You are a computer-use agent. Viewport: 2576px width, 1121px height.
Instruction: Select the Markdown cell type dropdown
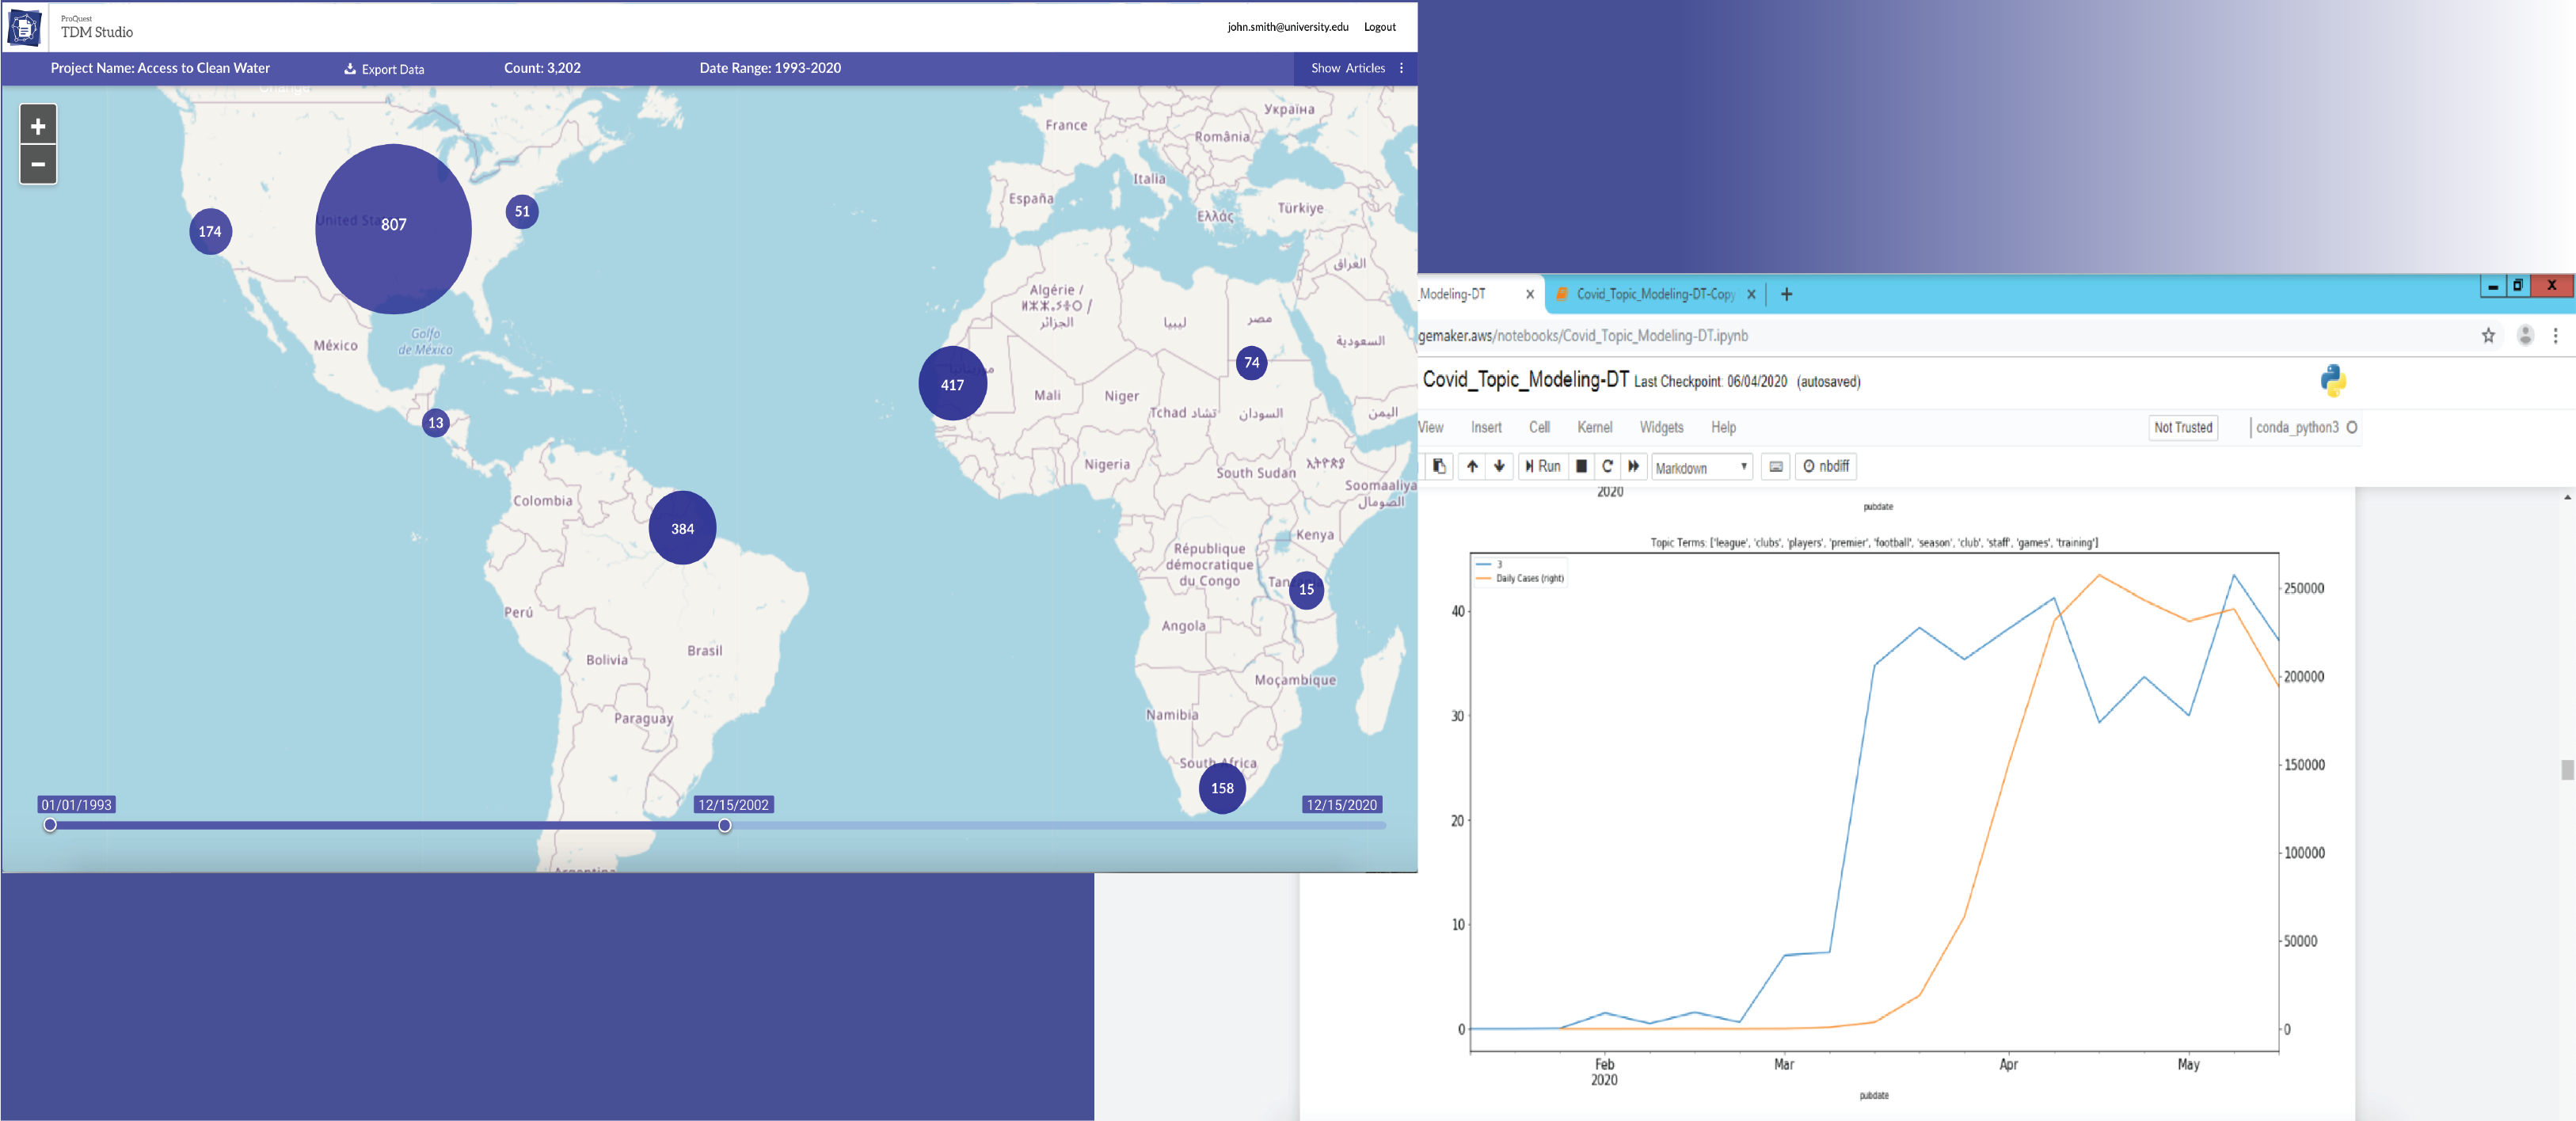1702,466
